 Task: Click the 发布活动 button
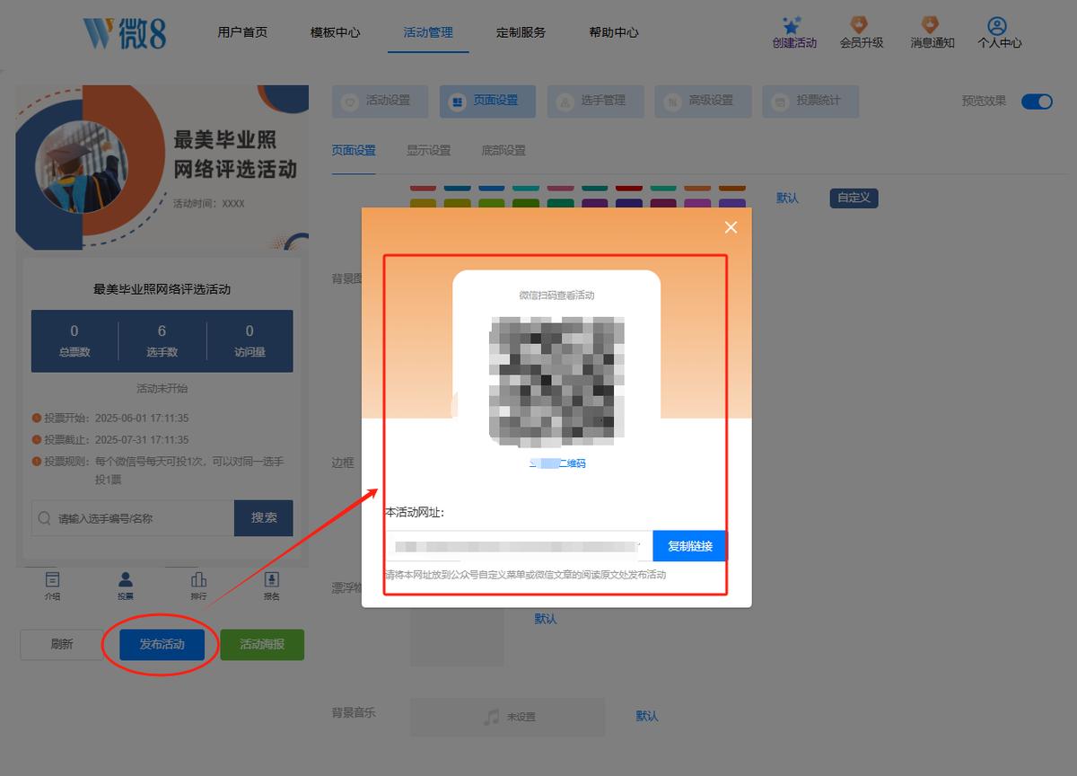tap(162, 645)
